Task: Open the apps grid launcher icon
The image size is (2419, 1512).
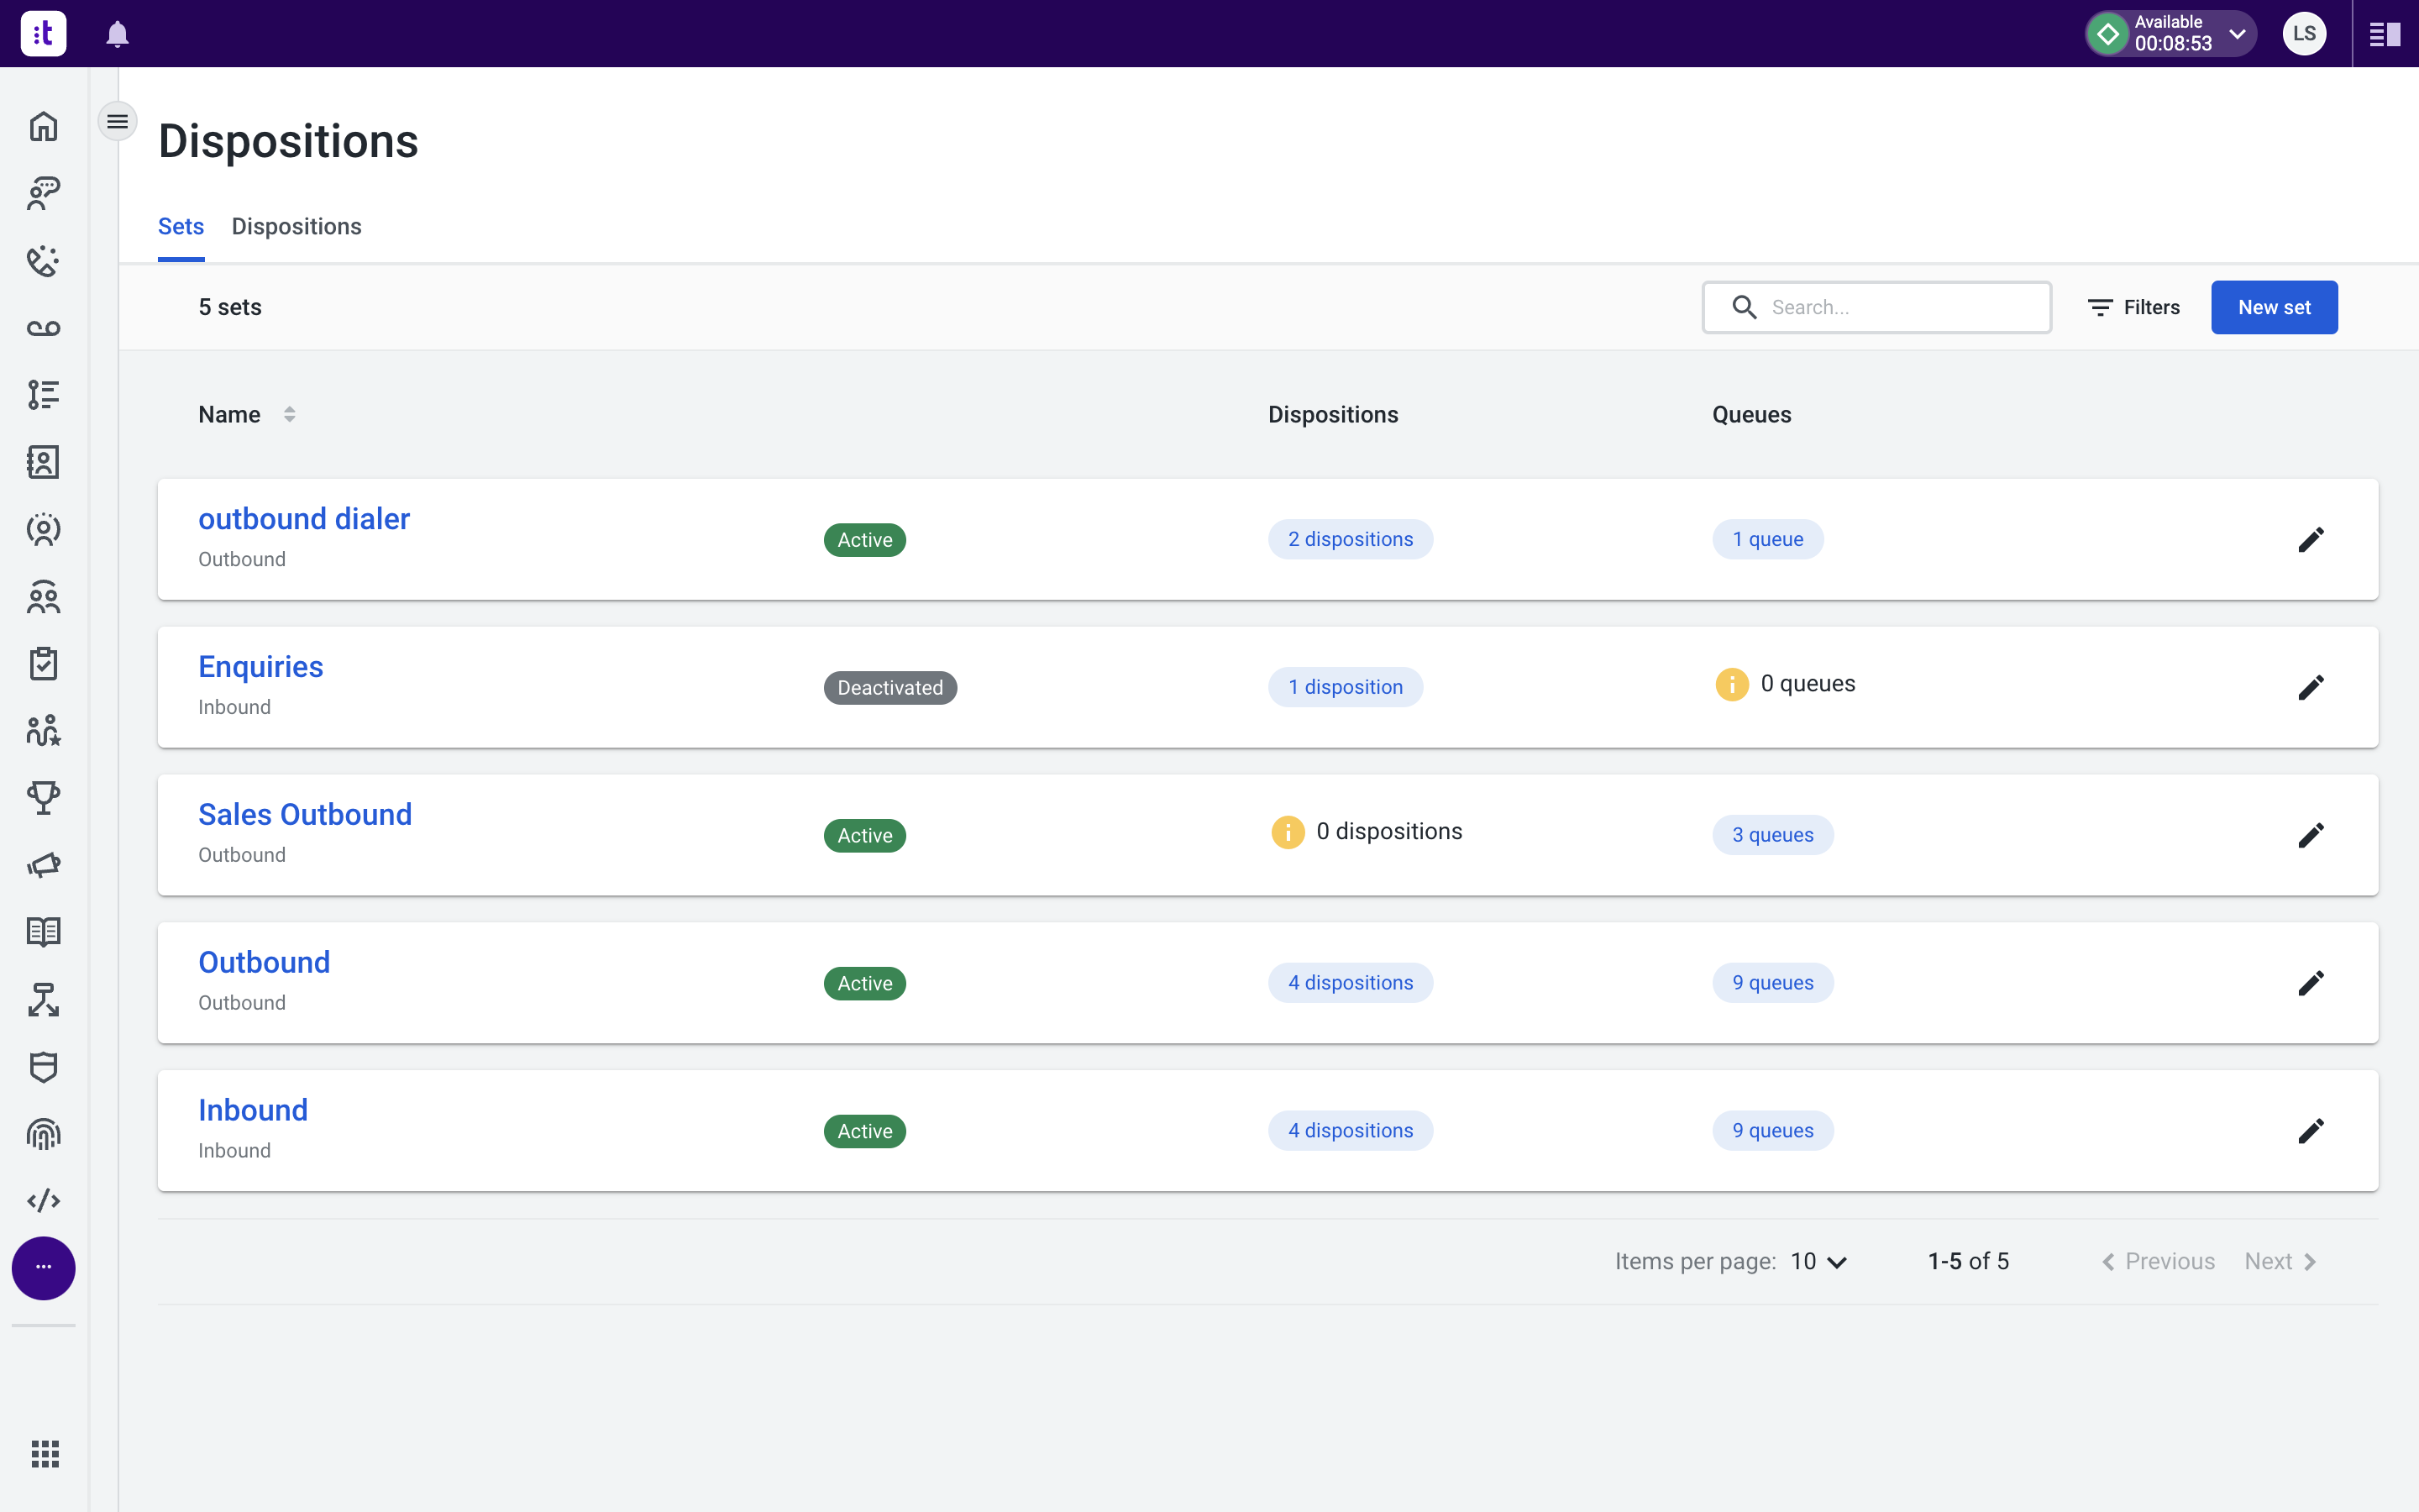Action: tap(44, 1453)
